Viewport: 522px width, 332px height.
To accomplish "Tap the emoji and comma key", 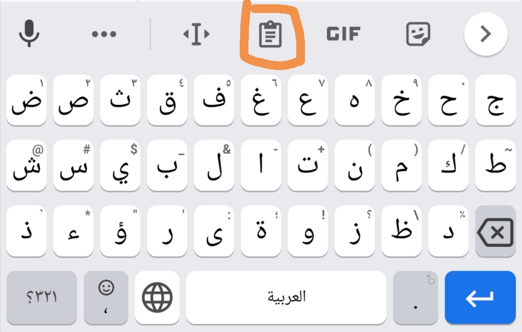I will click(106, 297).
